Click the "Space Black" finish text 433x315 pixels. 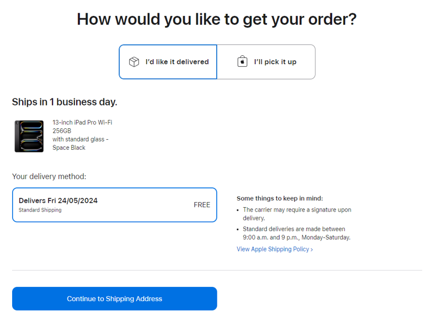point(69,148)
